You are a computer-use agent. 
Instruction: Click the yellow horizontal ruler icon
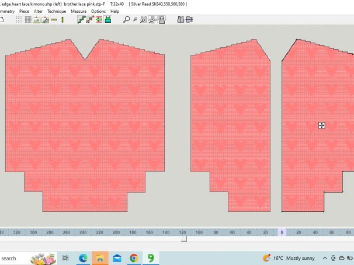[x=54, y=19]
